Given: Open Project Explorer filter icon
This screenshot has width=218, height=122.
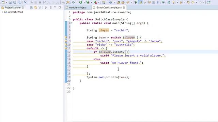Looking at the screenshot, I should [40, 7].
